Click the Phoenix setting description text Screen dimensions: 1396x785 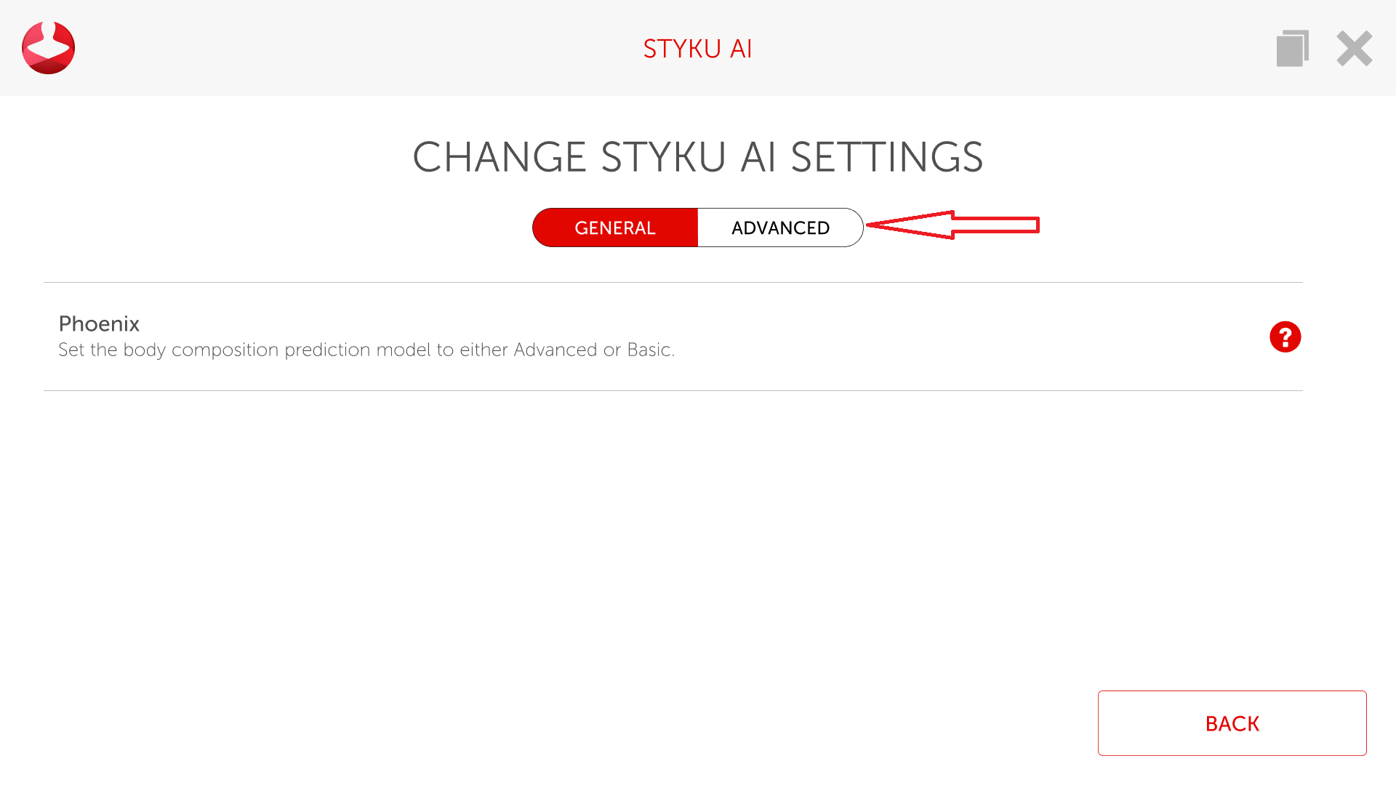[x=366, y=350]
